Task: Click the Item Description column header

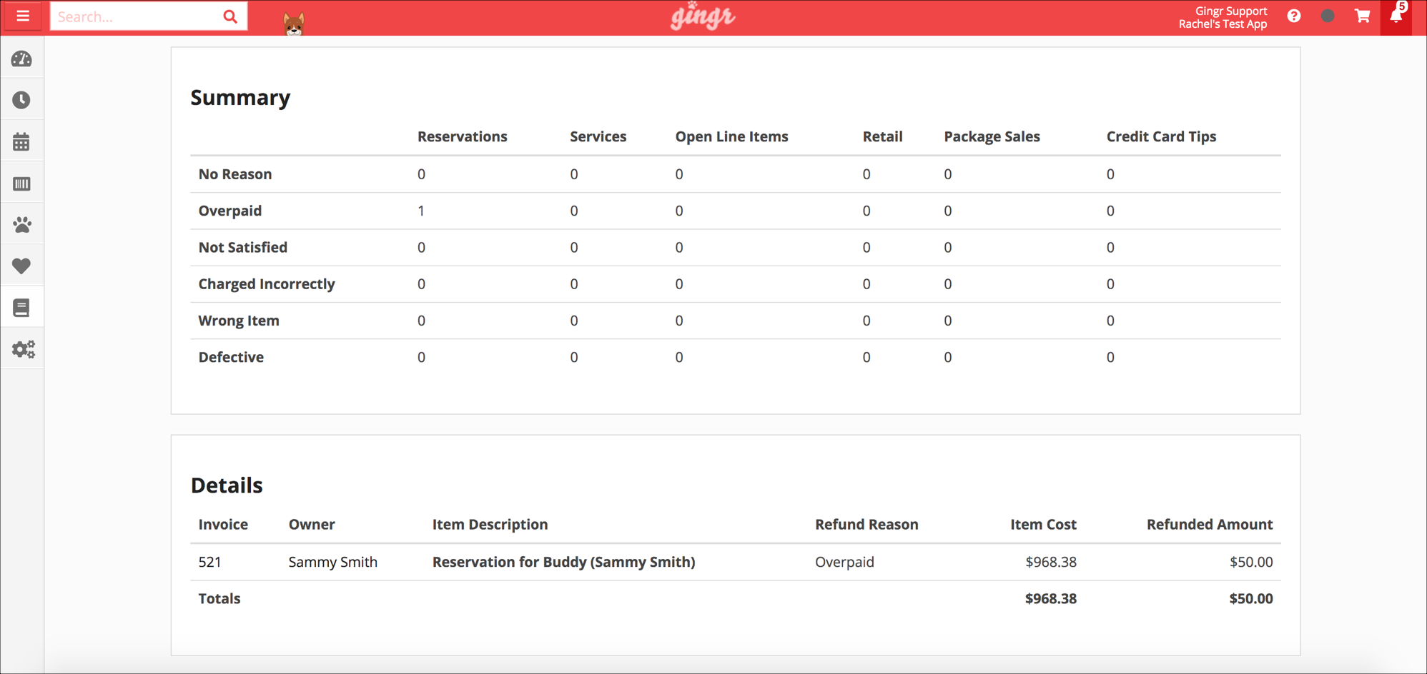Action: click(490, 524)
